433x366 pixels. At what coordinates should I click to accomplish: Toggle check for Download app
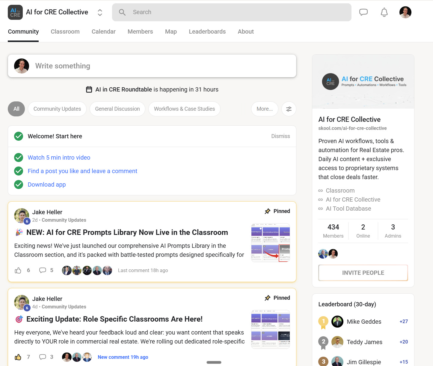click(x=19, y=184)
